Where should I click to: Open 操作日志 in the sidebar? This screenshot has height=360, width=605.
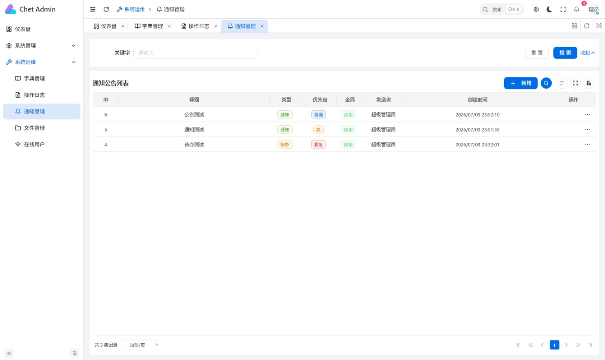pos(41,95)
